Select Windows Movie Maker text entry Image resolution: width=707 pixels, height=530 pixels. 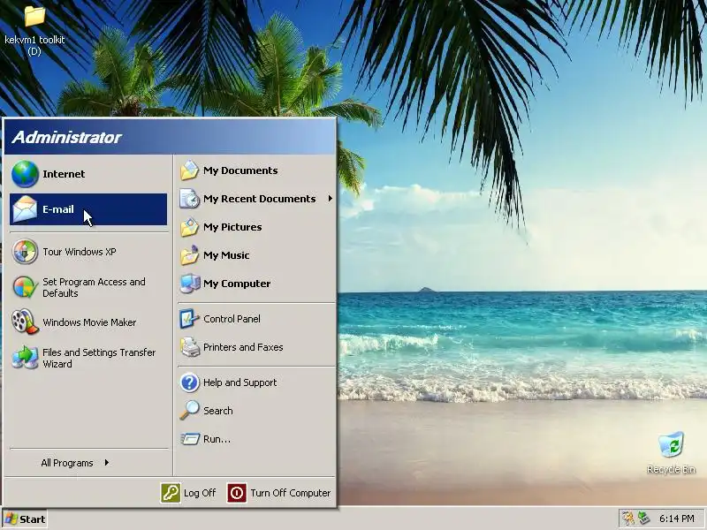89,322
